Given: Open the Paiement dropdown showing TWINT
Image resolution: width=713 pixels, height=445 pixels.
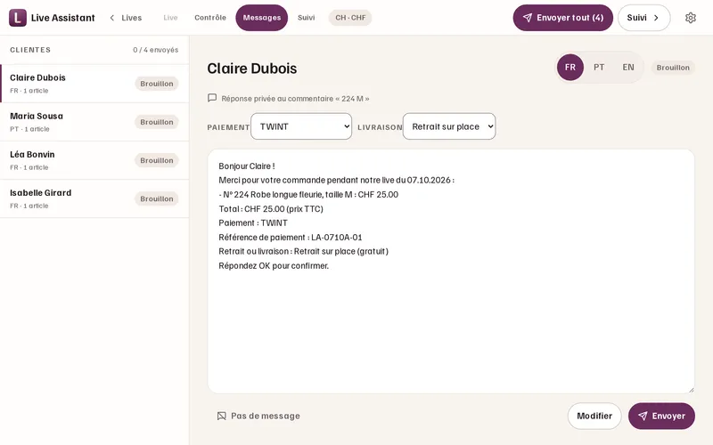Looking at the screenshot, I should tap(301, 126).
